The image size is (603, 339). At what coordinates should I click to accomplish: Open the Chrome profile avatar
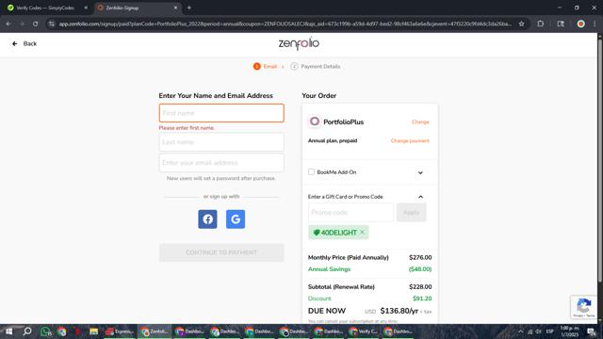click(580, 24)
